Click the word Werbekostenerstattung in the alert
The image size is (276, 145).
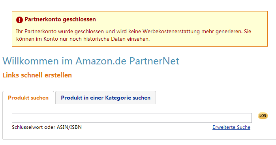(x=171, y=32)
